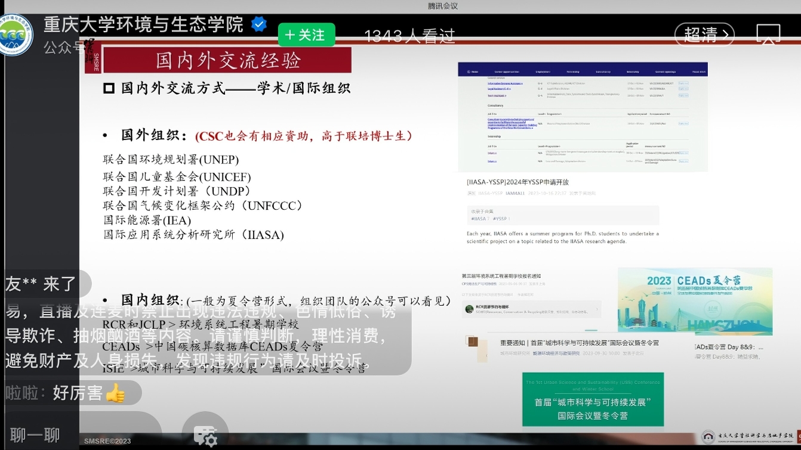Image resolution: width=801 pixels, height=450 pixels.
Task: Select the slide title 国内外交流经验
Action: pos(228,60)
